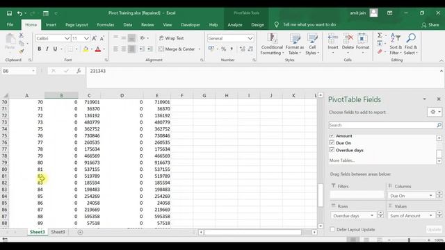This screenshot has height=250, width=445.
Task: Select column header D
Action: click(122, 96)
